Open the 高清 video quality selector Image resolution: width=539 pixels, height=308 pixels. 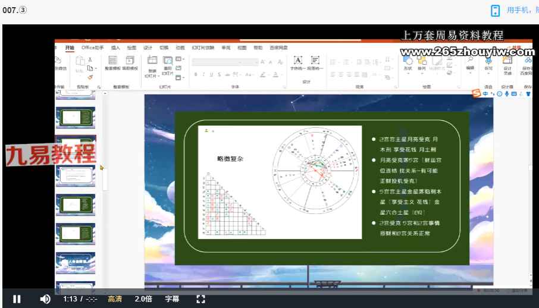click(x=115, y=299)
